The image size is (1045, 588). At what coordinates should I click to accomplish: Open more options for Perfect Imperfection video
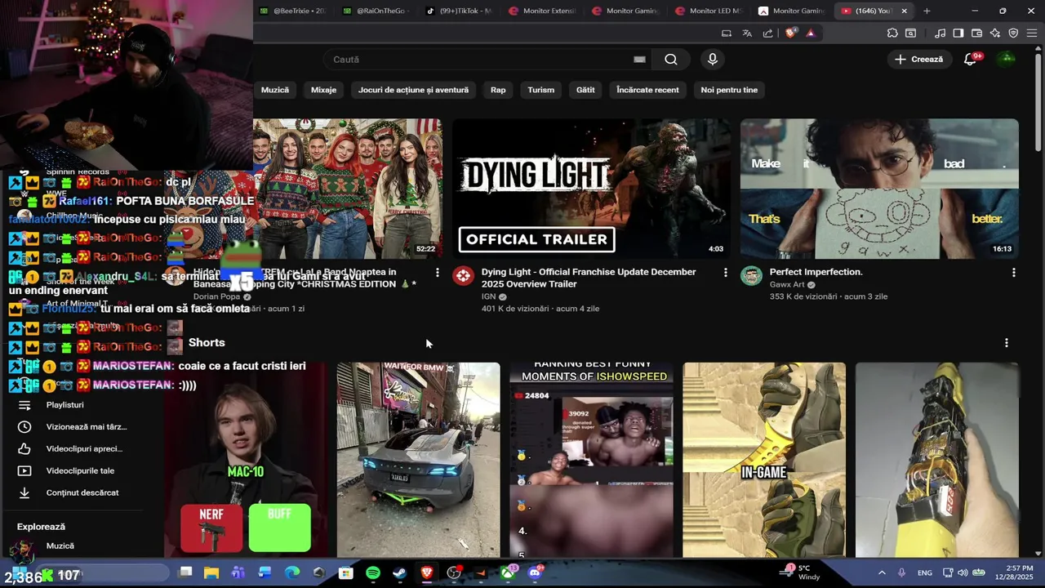1013,273
